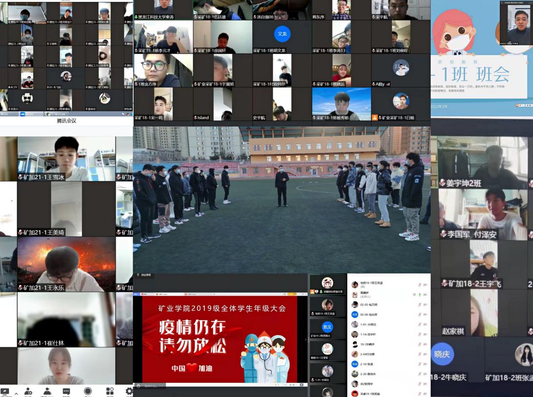The height and width of the screenshot is (397, 533).
Task: Open the members list icon
Action: coord(47,391)
